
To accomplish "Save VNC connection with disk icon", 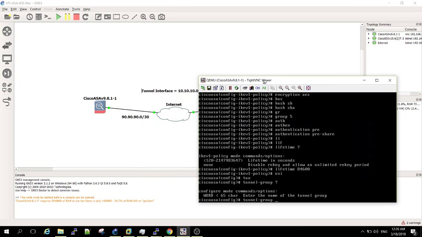I will tap(209, 88).
